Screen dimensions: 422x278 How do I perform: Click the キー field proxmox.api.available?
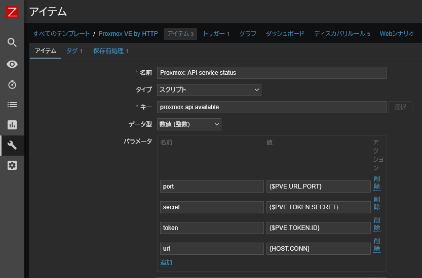point(272,107)
